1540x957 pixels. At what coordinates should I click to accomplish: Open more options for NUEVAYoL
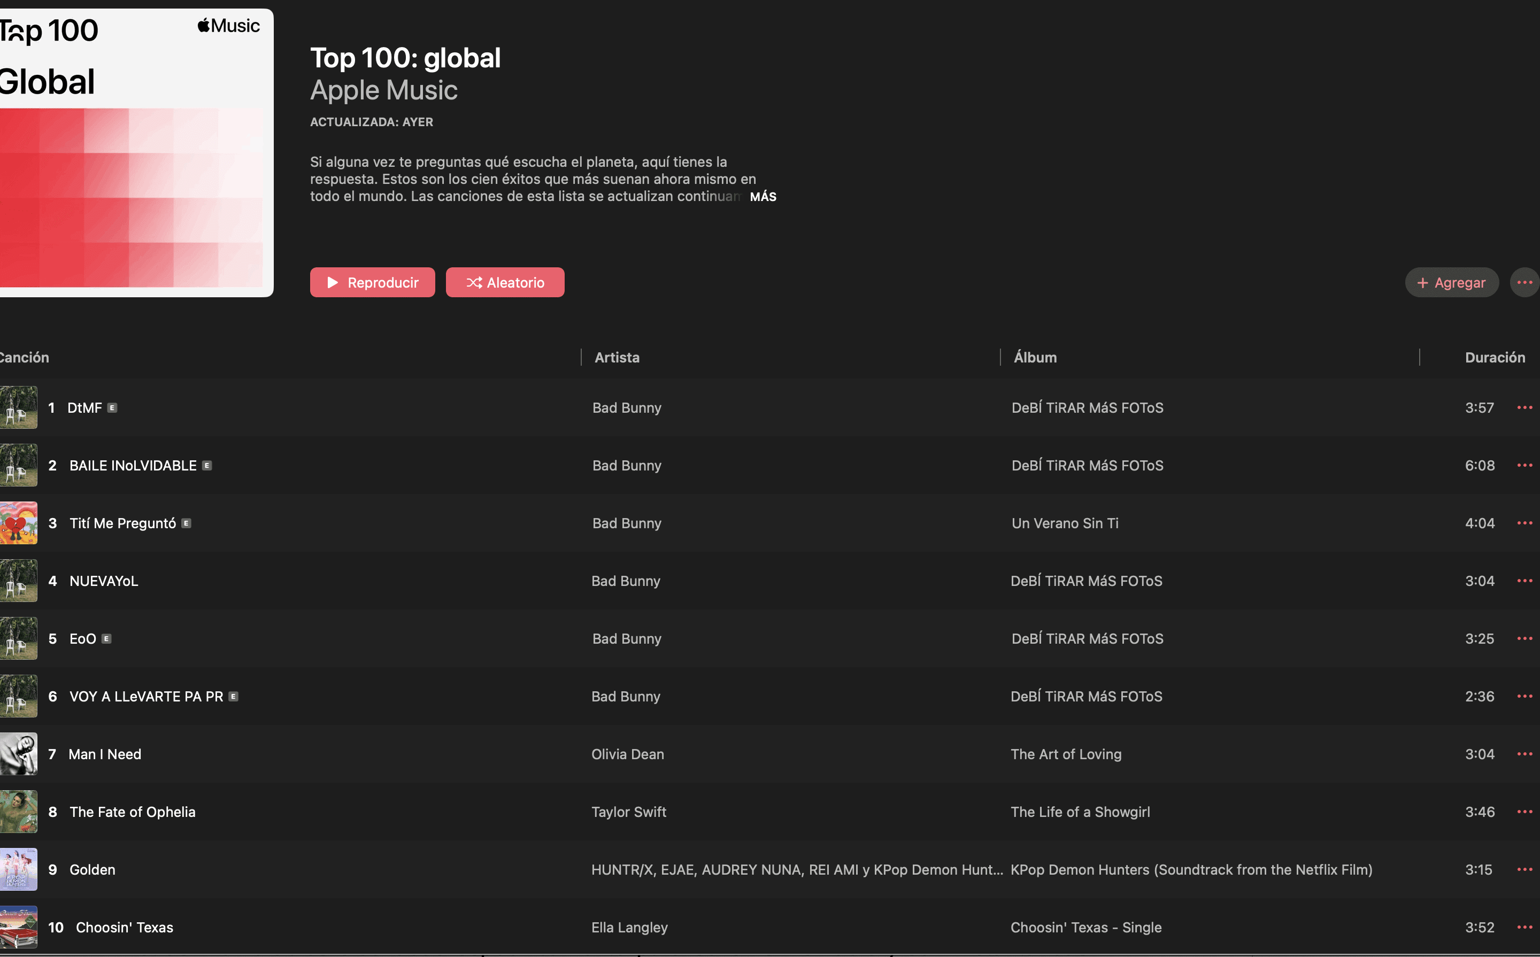point(1524,581)
